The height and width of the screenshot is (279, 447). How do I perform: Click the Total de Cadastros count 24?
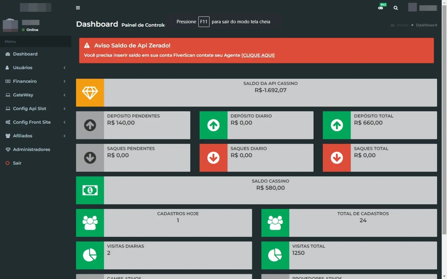click(x=363, y=220)
